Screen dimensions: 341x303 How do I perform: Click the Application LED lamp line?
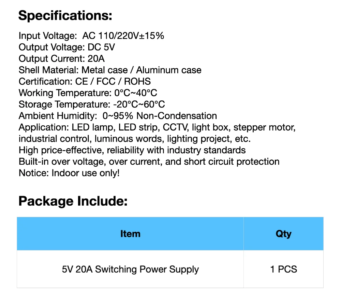click(x=157, y=127)
